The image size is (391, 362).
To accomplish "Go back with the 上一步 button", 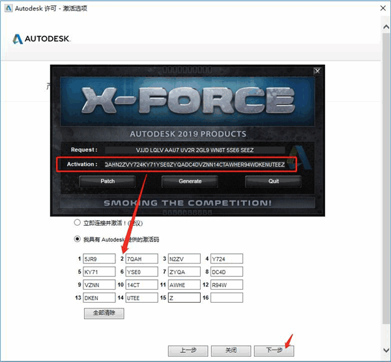I will click(188, 350).
